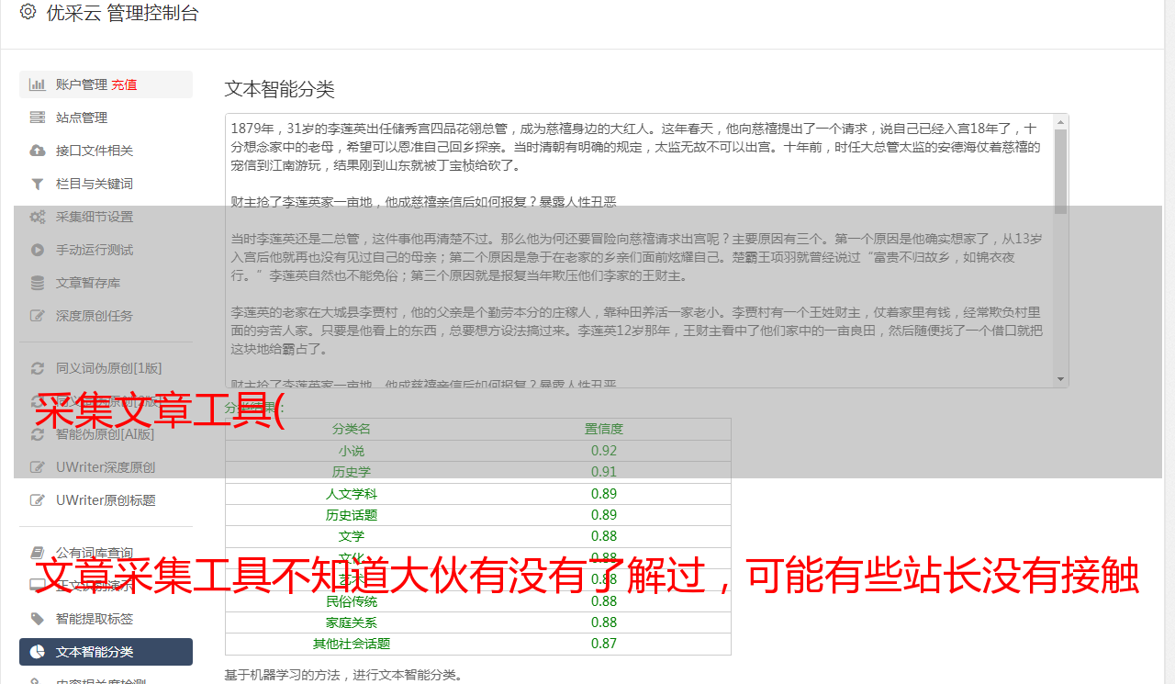Click the play circle icon for 手动运行测试
The image size is (1175, 684).
tap(38, 250)
